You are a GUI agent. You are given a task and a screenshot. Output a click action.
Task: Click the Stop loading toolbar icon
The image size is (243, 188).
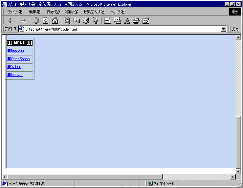(36, 21)
